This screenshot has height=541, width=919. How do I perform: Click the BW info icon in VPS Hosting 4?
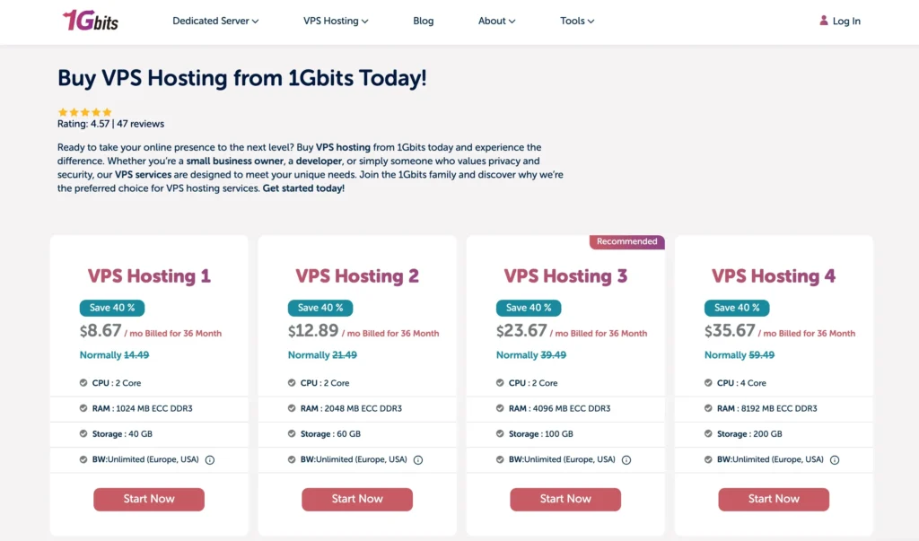[x=835, y=459]
